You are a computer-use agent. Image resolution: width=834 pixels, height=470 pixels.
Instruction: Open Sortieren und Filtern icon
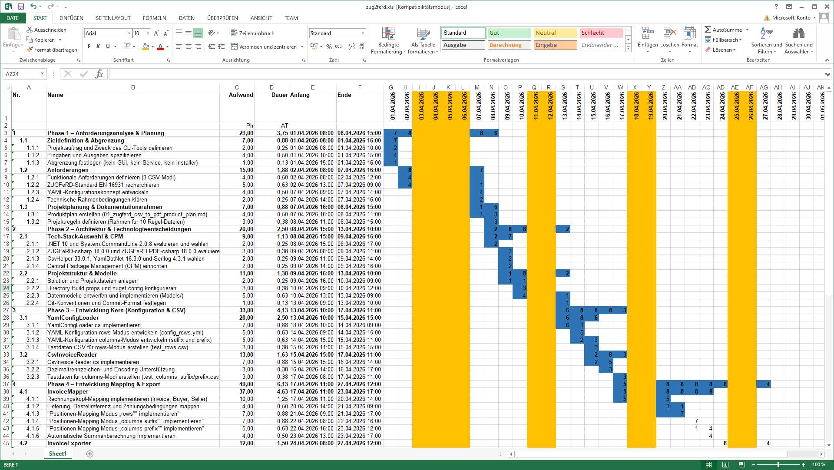(x=767, y=33)
